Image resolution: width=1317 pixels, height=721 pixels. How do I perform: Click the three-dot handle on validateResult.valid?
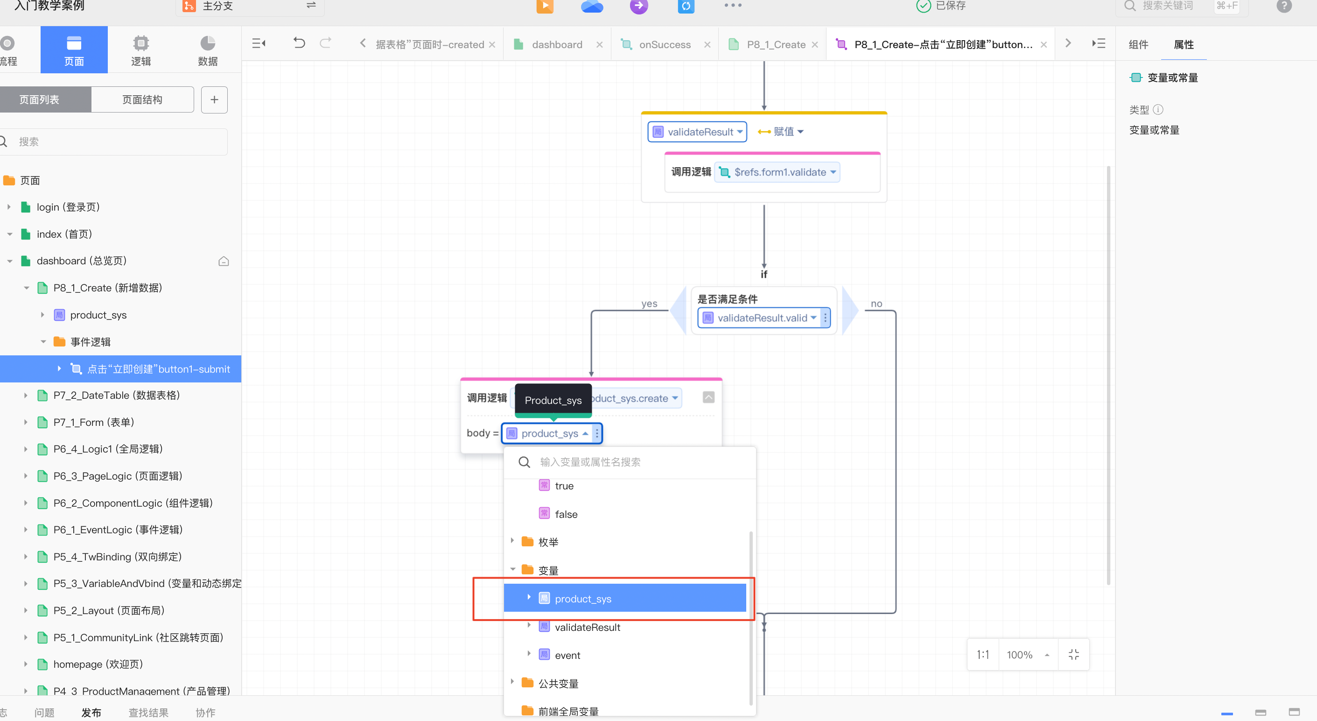tap(825, 318)
